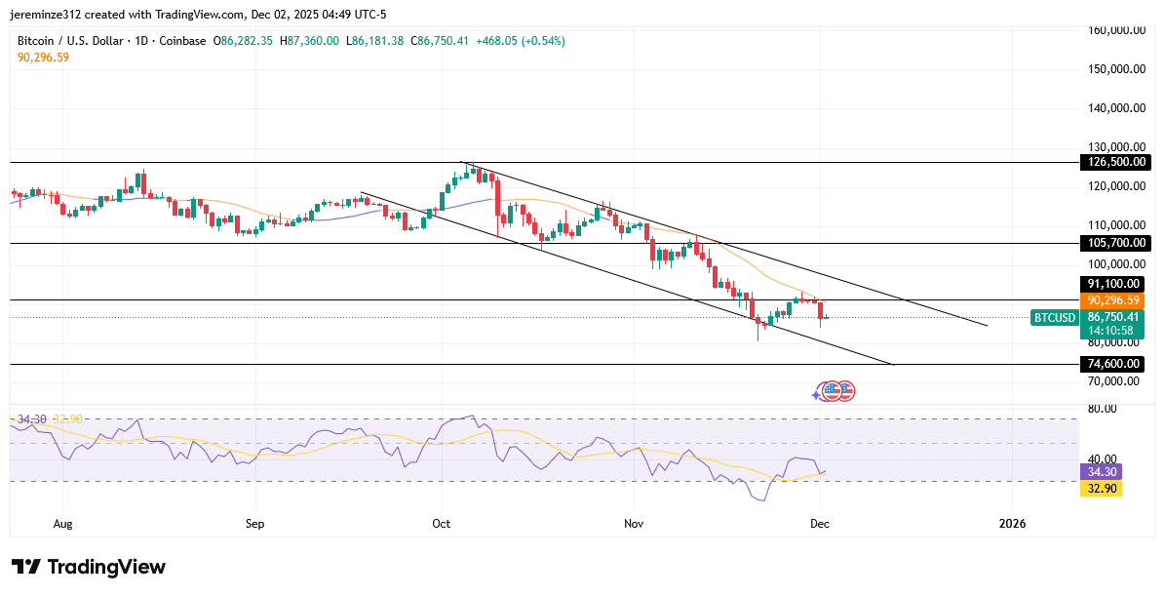Image resolution: width=1165 pixels, height=596 pixels.
Task: Click the purple sparkle AI marker on chart
Action: click(x=816, y=394)
